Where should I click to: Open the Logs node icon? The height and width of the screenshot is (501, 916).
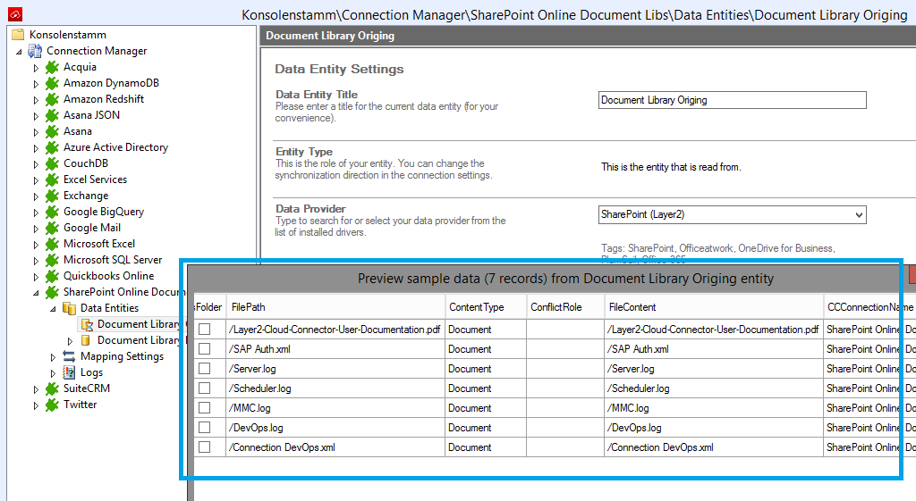point(69,372)
